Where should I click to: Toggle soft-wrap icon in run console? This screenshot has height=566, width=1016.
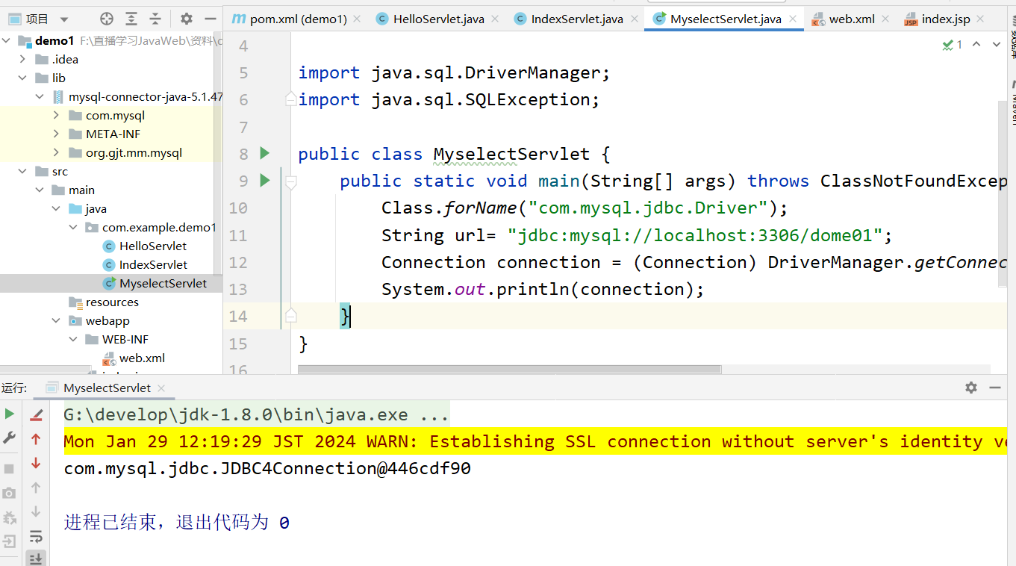click(x=35, y=536)
